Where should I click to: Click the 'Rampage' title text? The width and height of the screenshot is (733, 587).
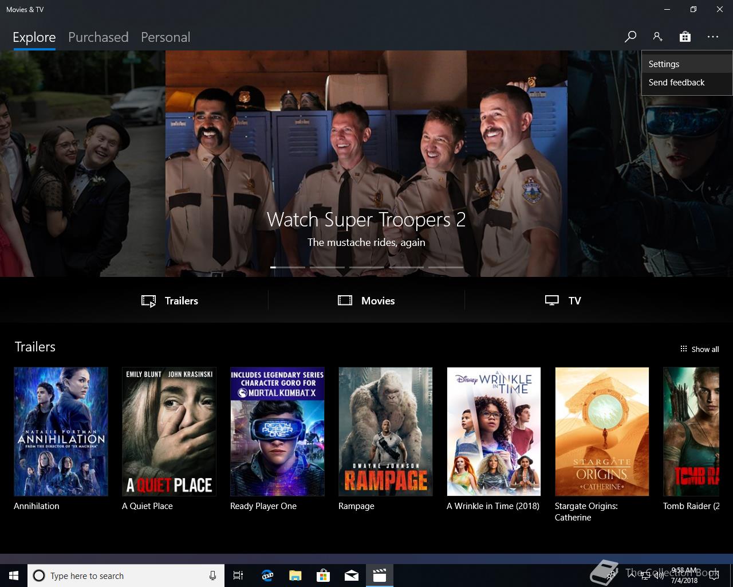click(x=356, y=506)
